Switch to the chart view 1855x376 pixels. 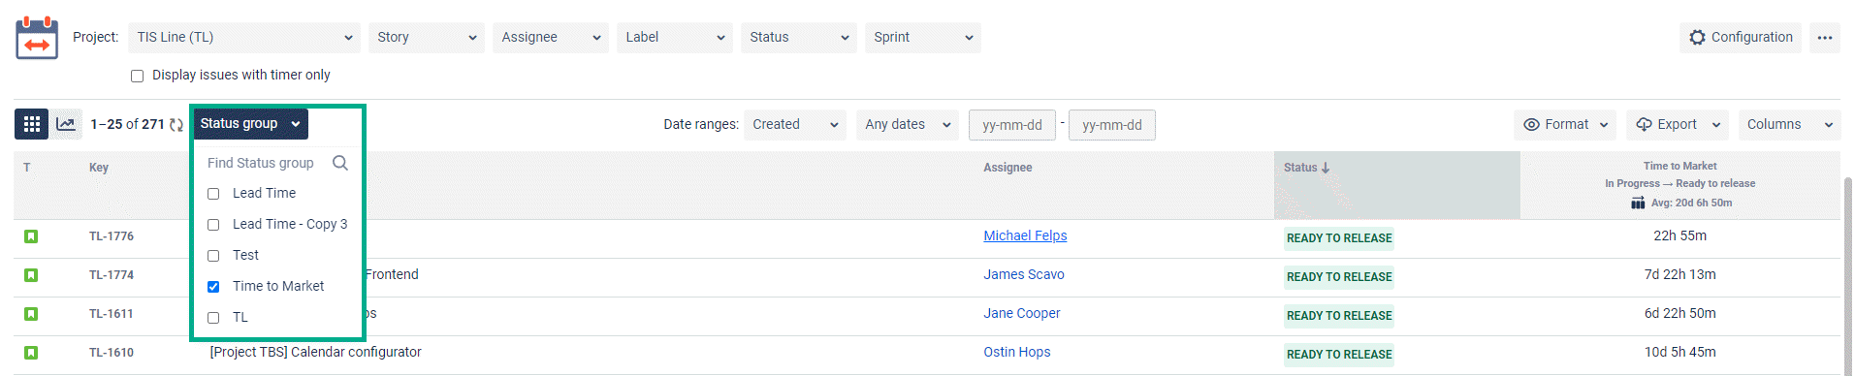tap(66, 124)
